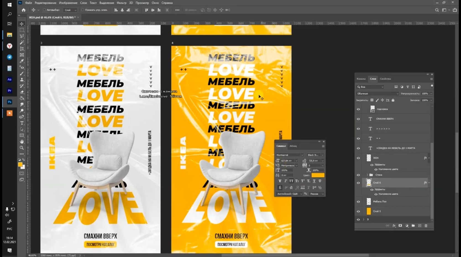Create a new group folder
The image size is (461, 257).
413,226
